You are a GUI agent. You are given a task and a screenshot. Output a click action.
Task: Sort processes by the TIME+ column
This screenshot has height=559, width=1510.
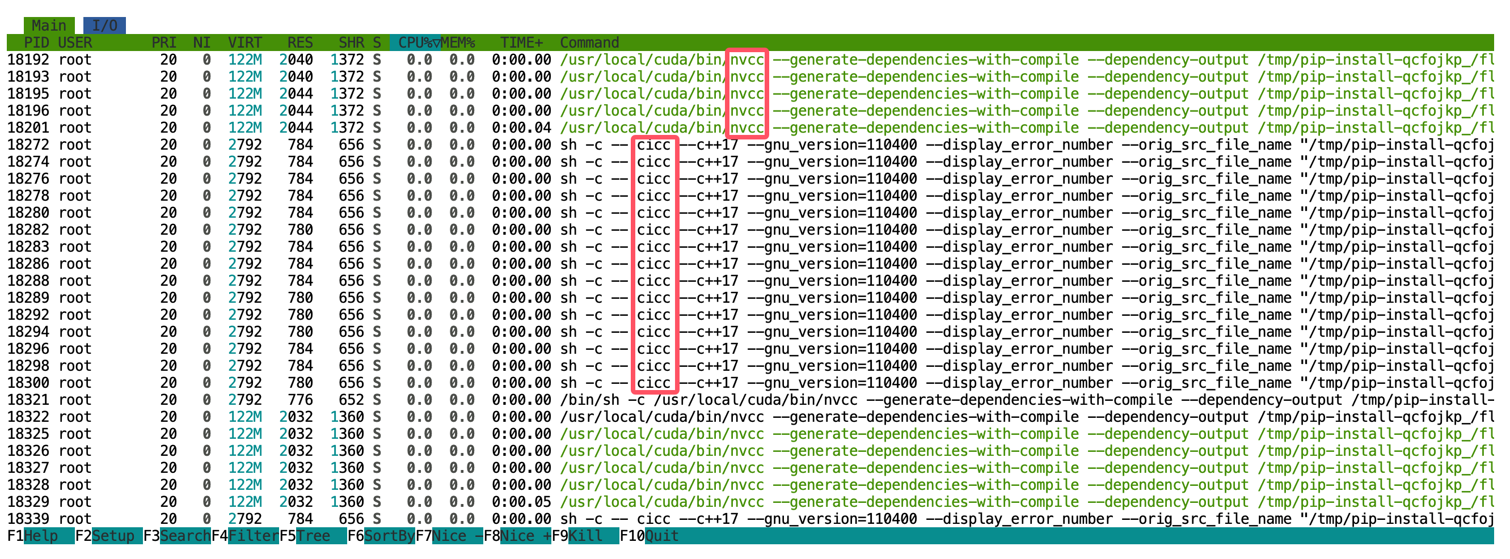(x=522, y=42)
